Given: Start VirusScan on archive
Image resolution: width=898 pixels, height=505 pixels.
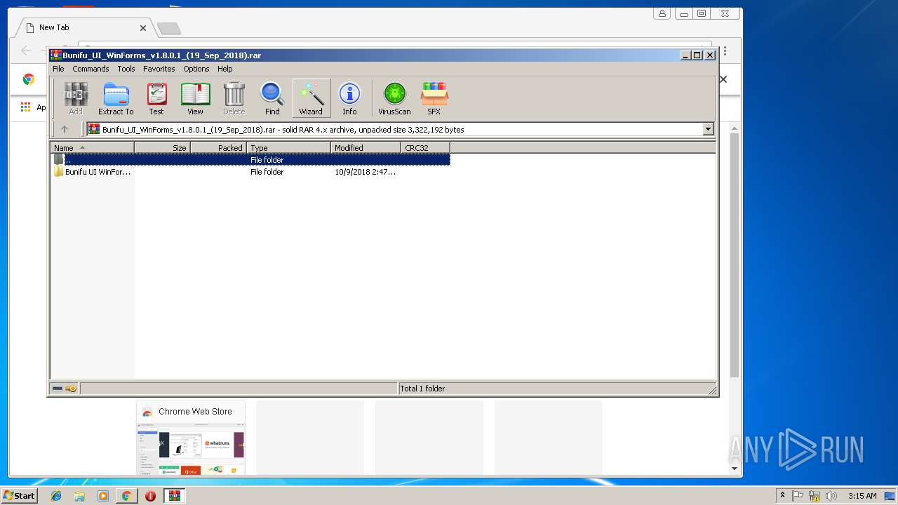Looking at the screenshot, I should 394,98.
